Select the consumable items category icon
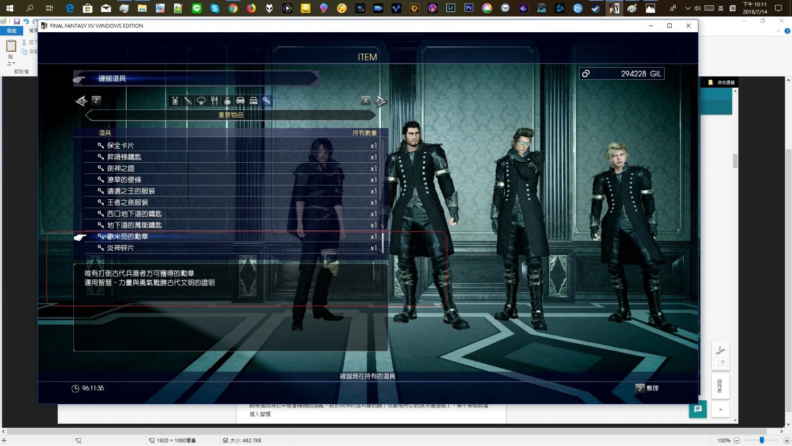The width and height of the screenshot is (792, 446). (175, 100)
